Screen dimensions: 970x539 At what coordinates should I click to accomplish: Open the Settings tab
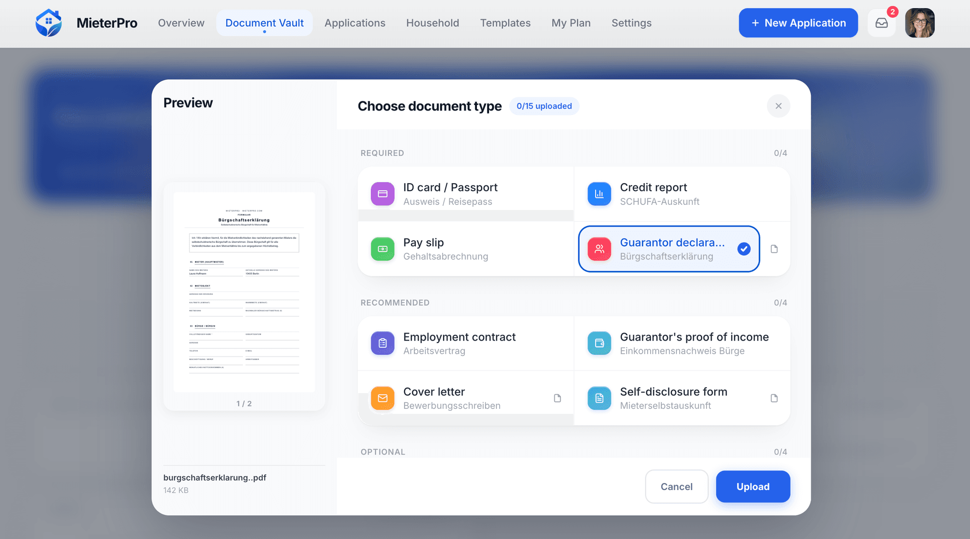tap(632, 23)
